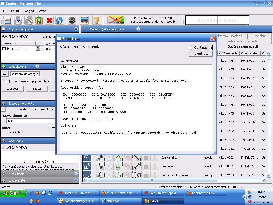Switch to Pobieranie plików taskbar window
This screenshot has width=273, height=205.
click(206, 193)
